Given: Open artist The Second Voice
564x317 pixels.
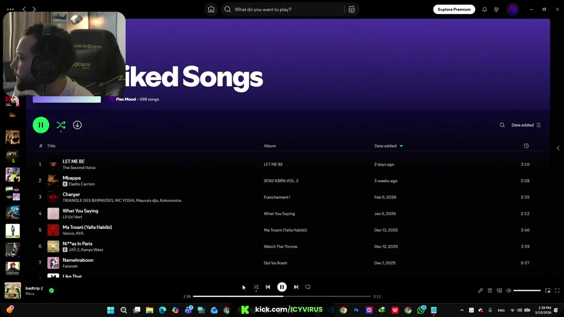Looking at the screenshot, I should (x=79, y=168).
